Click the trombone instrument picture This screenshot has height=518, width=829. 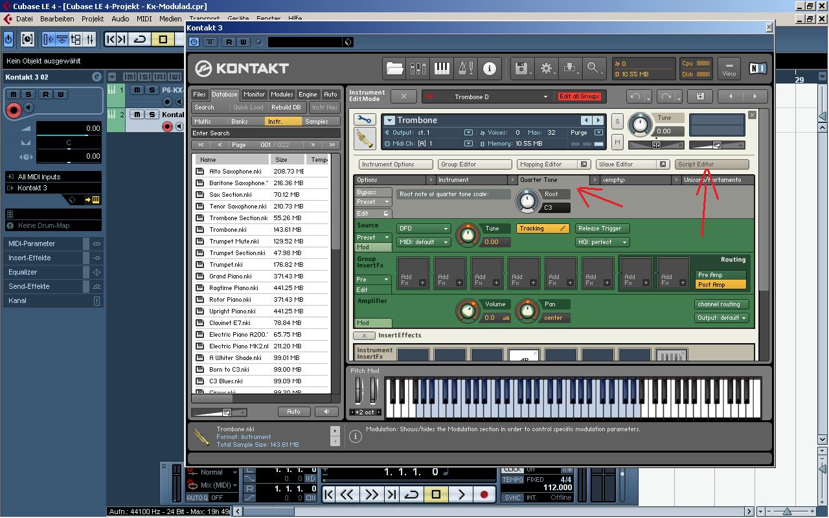click(364, 138)
